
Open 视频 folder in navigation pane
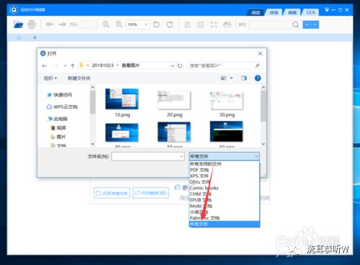click(58, 127)
